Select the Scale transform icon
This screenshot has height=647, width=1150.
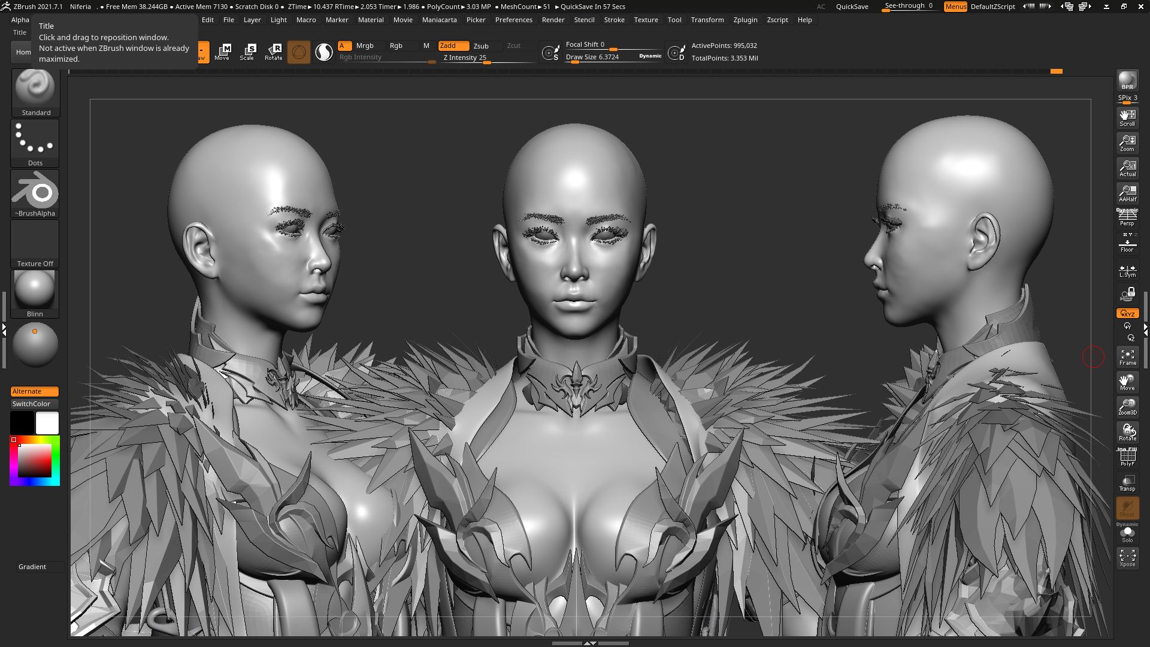(x=247, y=52)
